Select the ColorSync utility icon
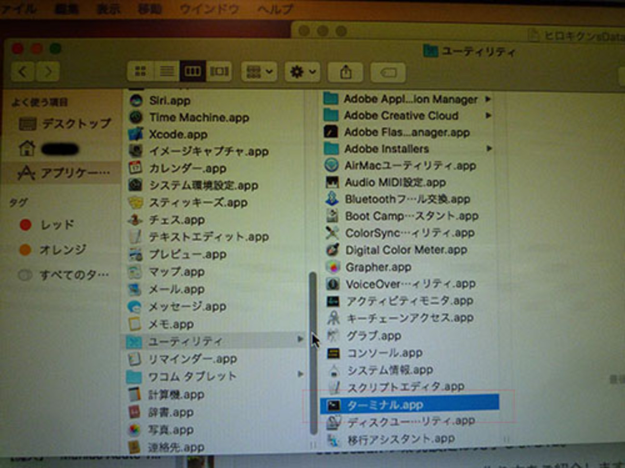Screen dimensions: 625x468 click(332, 233)
